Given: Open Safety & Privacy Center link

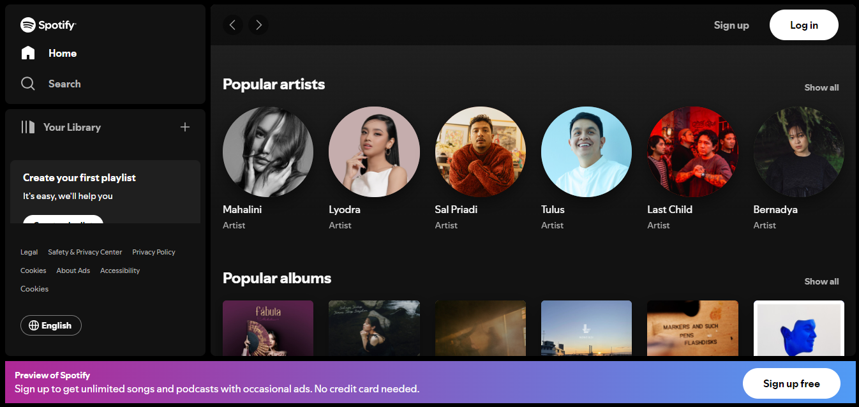Looking at the screenshot, I should tap(85, 252).
